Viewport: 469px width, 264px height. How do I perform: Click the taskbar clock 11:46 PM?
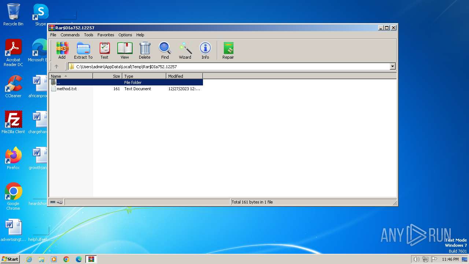coord(450,259)
